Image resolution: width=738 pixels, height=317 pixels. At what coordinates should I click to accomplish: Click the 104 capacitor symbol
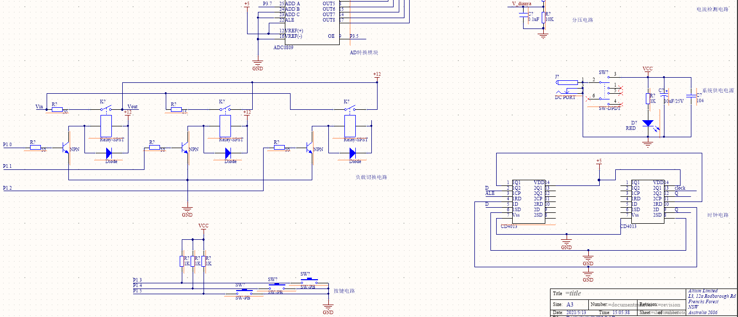click(690, 95)
